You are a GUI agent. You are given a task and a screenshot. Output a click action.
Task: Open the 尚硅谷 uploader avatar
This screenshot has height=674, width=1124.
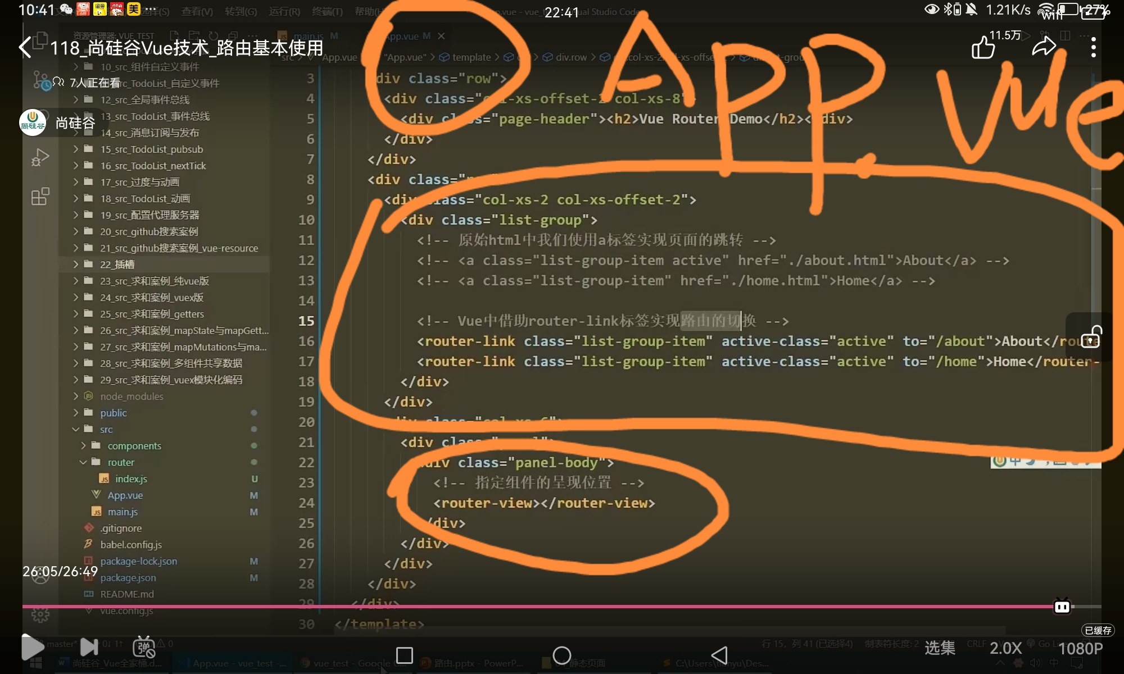click(x=33, y=123)
